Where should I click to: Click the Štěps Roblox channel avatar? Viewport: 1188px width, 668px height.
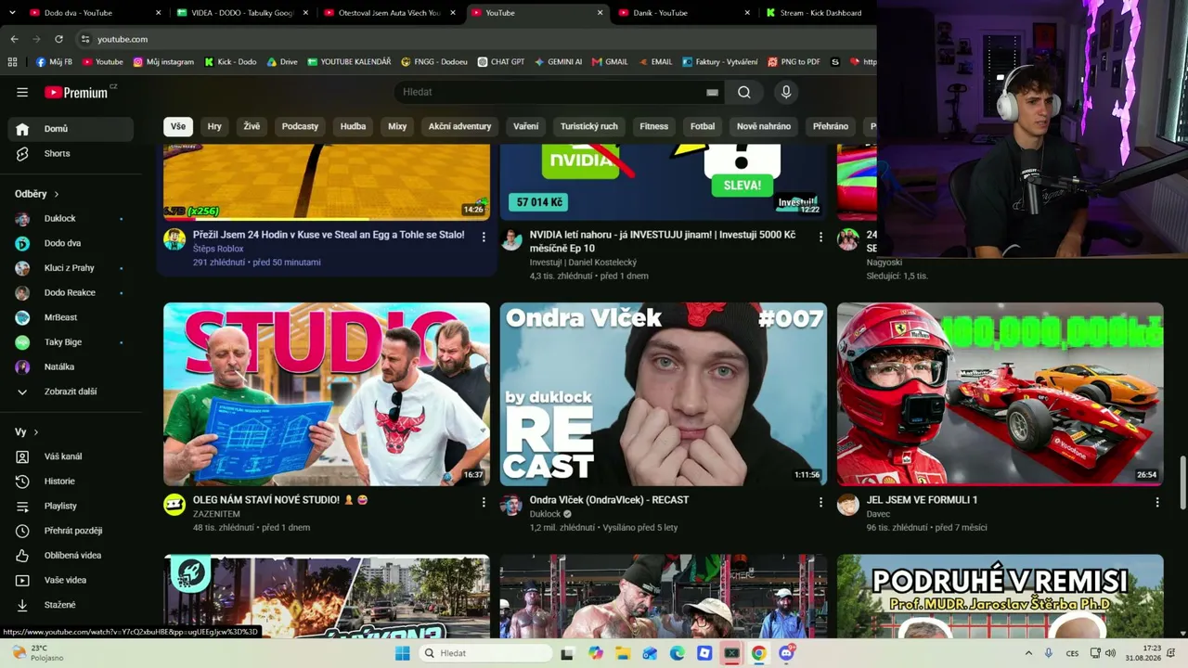[x=174, y=239]
